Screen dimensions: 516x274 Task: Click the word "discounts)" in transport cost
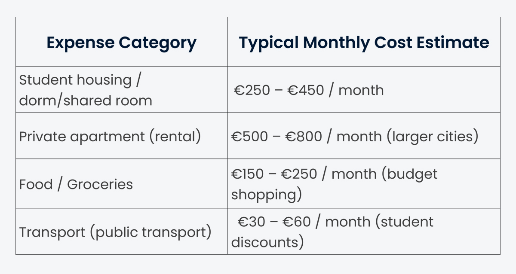(267, 242)
